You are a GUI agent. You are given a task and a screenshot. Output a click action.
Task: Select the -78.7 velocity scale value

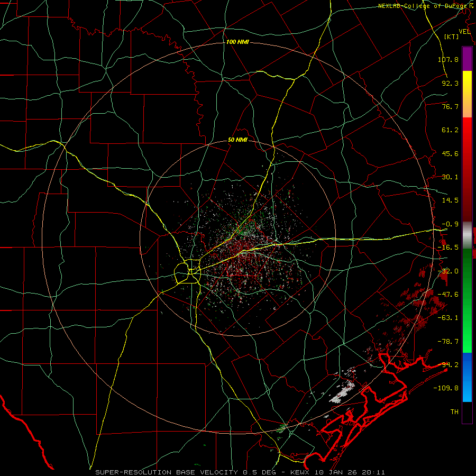pos(448,342)
